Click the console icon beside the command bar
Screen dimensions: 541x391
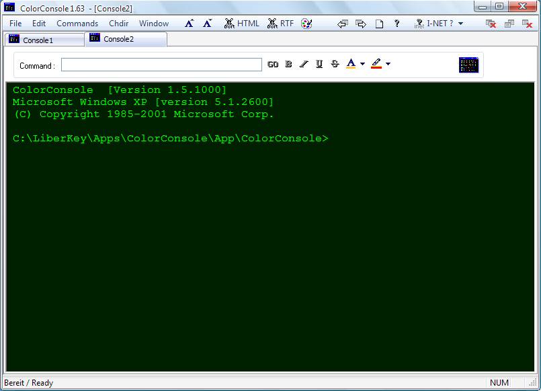click(x=468, y=65)
